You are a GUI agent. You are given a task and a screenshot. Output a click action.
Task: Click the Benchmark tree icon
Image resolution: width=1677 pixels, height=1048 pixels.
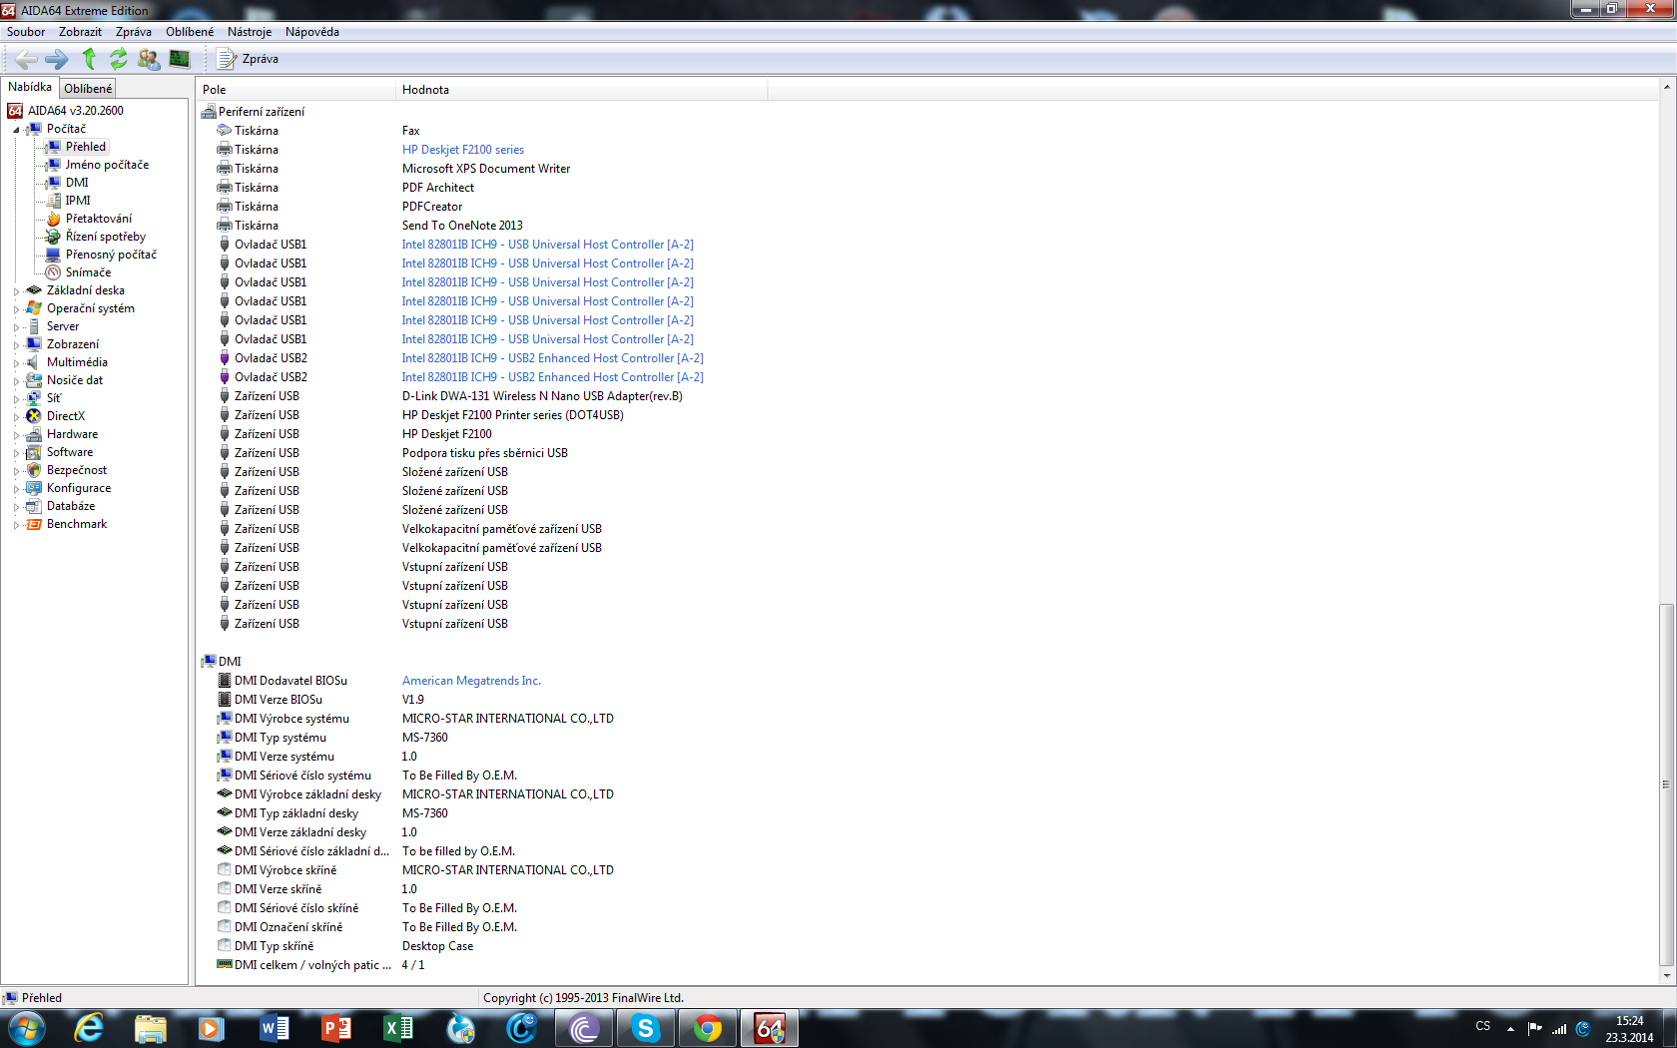click(34, 524)
